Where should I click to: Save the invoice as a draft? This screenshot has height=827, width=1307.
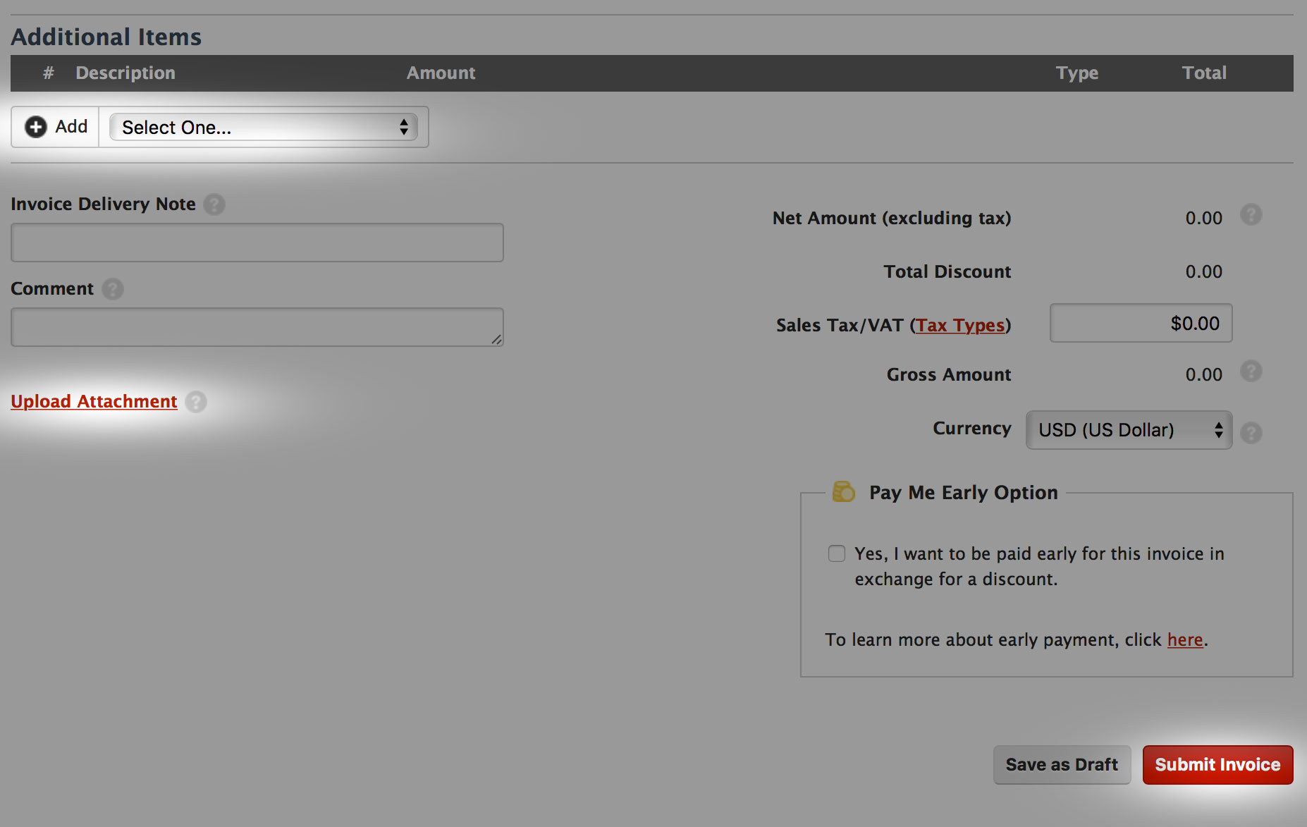pos(1062,765)
